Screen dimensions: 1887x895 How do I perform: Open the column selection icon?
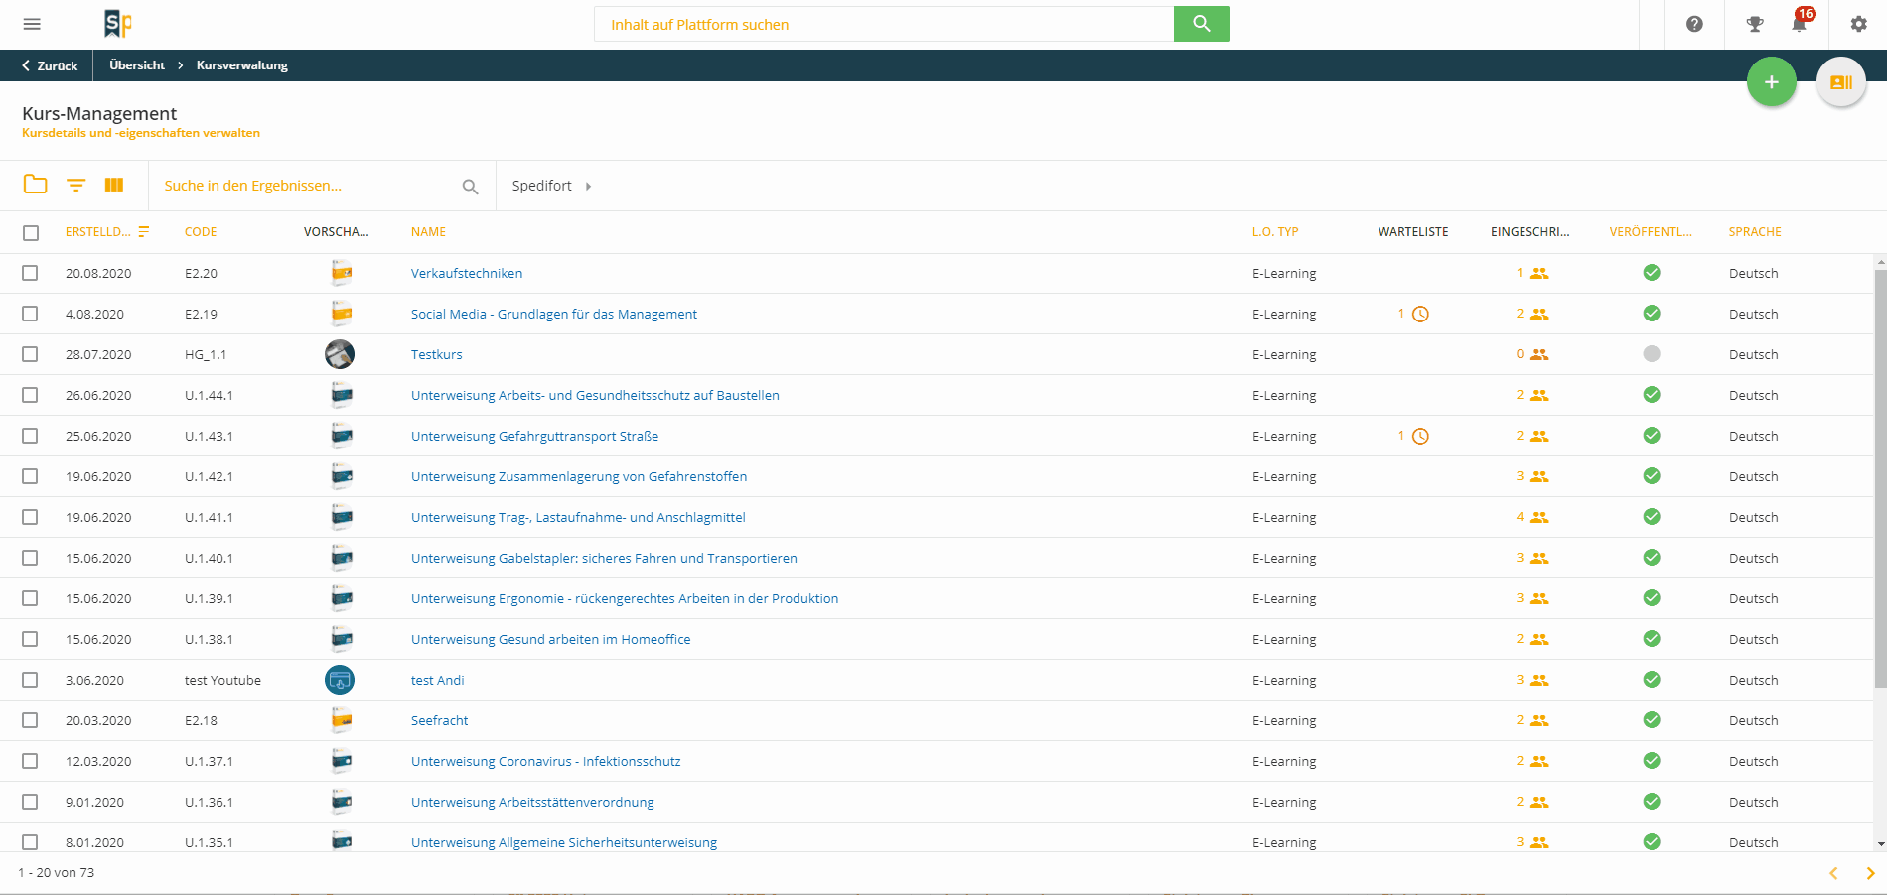point(114,185)
